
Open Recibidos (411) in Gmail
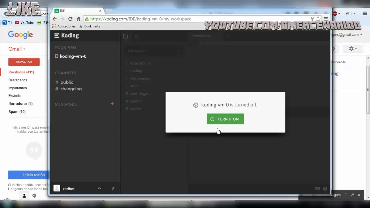(x=21, y=72)
